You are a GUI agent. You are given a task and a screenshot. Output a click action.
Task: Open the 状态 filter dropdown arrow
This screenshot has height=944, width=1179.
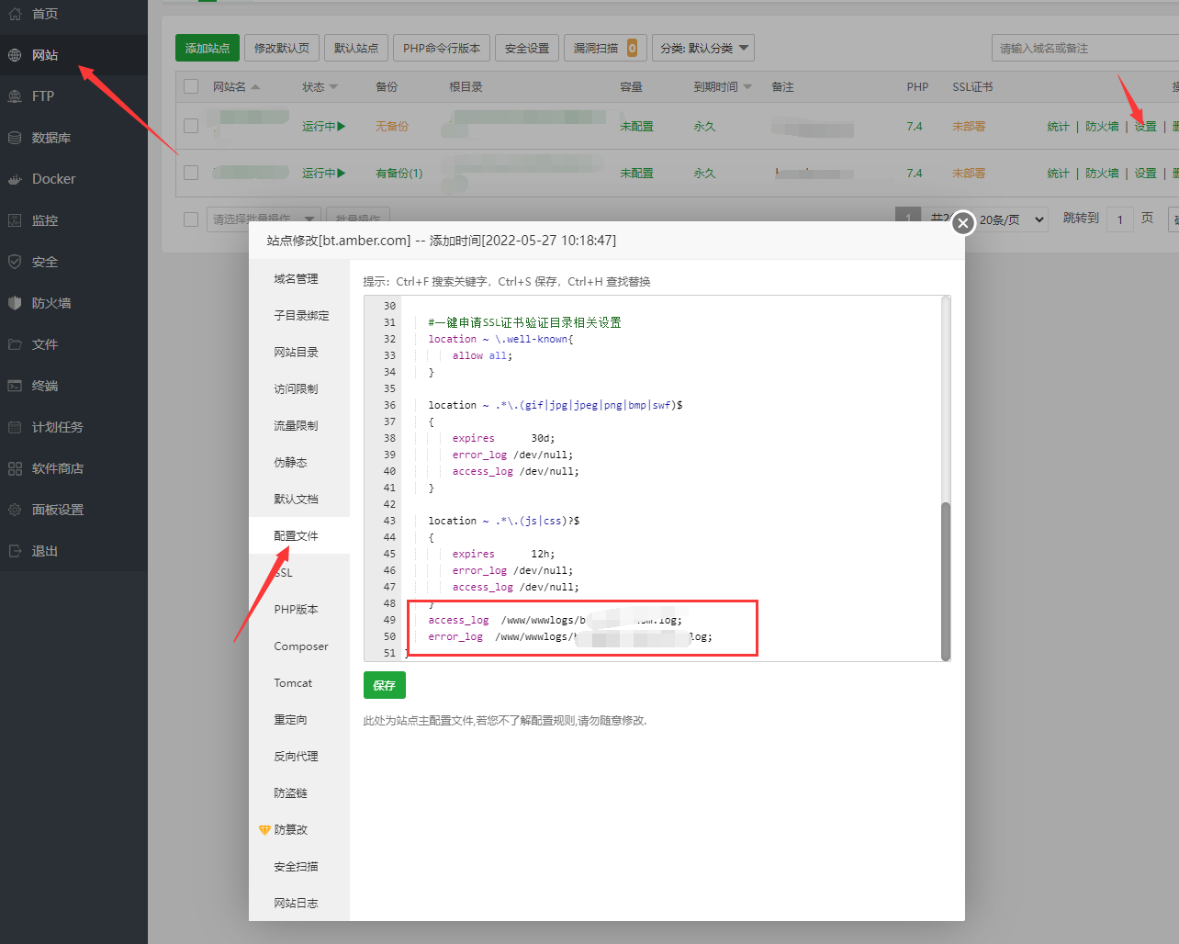[333, 87]
